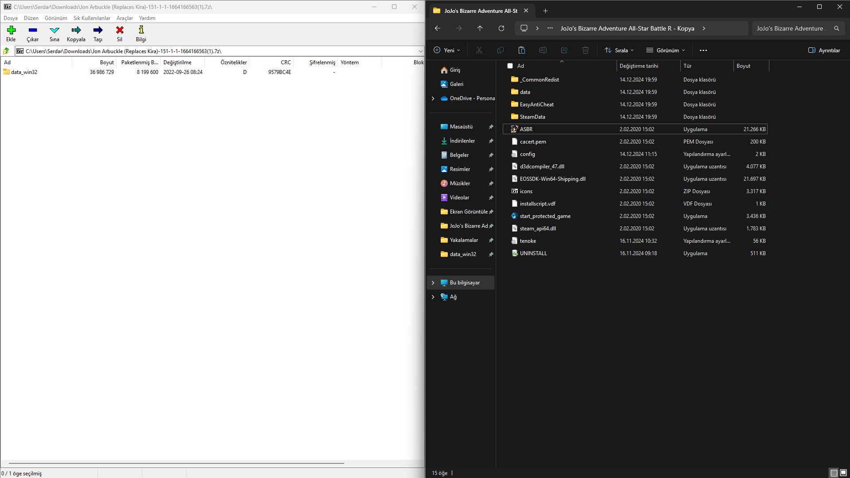
Task: Open a new Explorer tab with plus
Action: [x=546, y=11]
